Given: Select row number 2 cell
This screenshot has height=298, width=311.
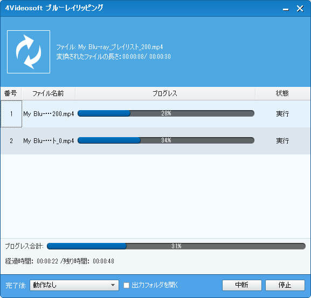Looking at the screenshot, I should [x=11, y=141].
